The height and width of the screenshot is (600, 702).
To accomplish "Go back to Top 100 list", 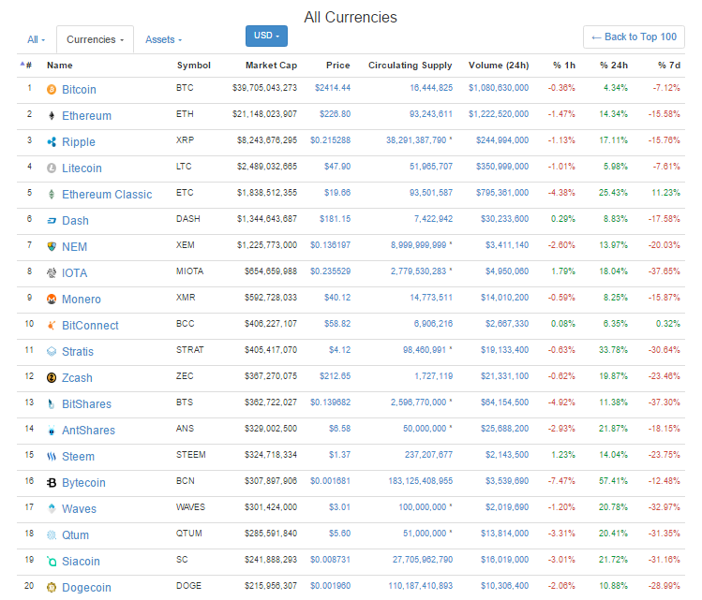I will coord(634,37).
